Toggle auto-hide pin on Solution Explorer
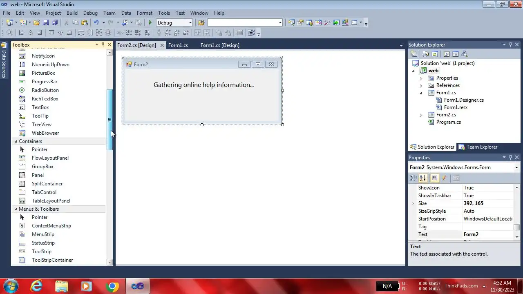 pyautogui.click(x=510, y=45)
